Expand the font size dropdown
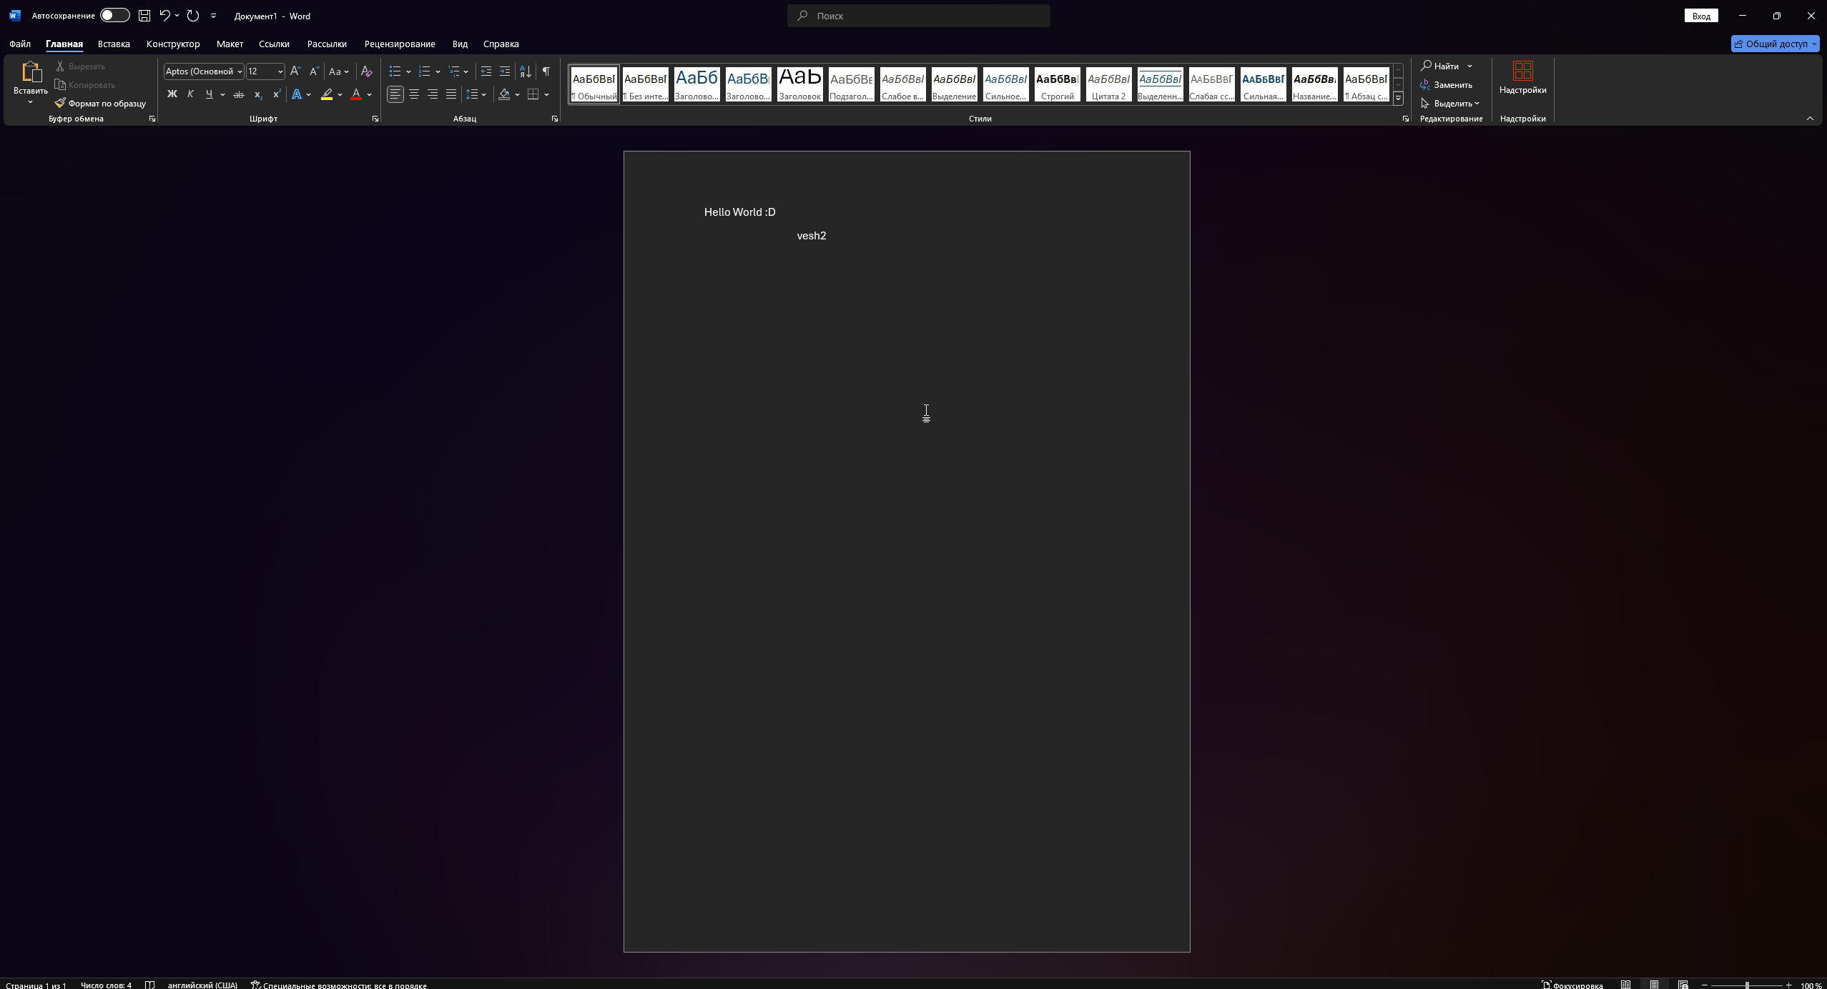Image resolution: width=1827 pixels, height=989 pixels. point(280,71)
